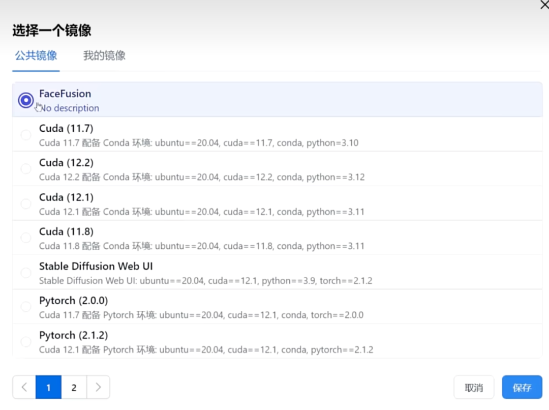Click the 保存 save button
The height and width of the screenshot is (410, 549).
click(x=522, y=387)
